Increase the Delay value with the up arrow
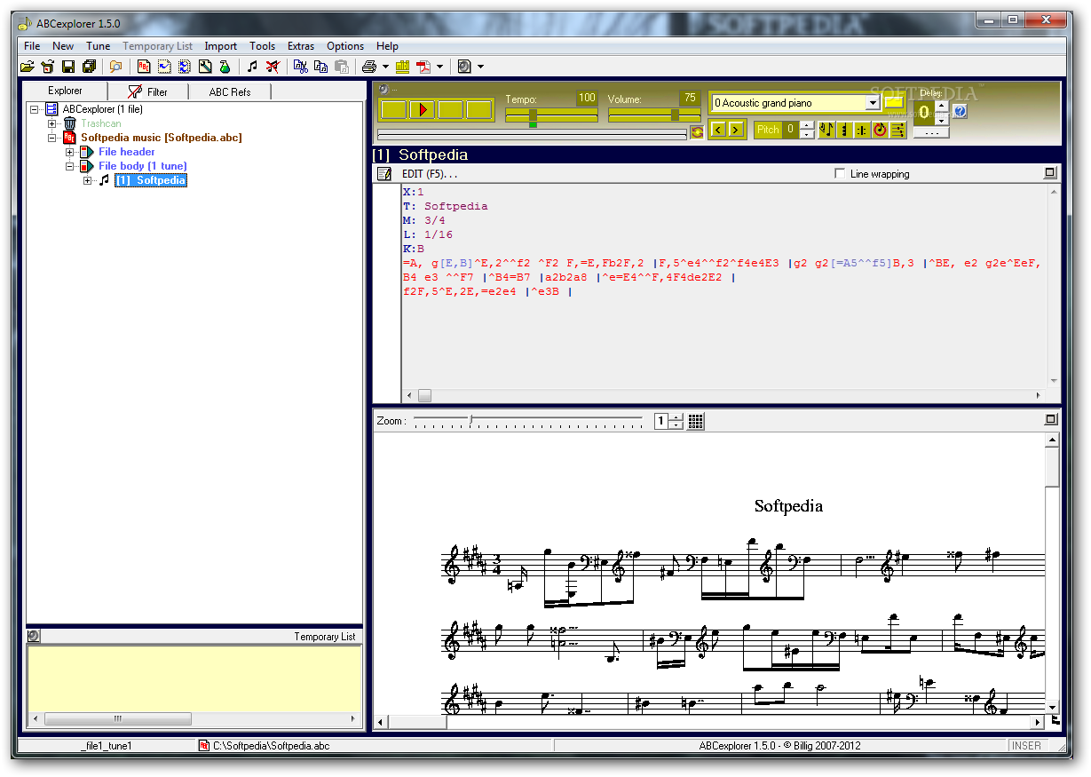The width and height of the screenshot is (1091, 777). [942, 107]
